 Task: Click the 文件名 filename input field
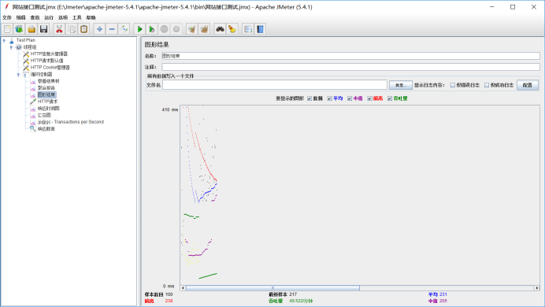pos(275,85)
